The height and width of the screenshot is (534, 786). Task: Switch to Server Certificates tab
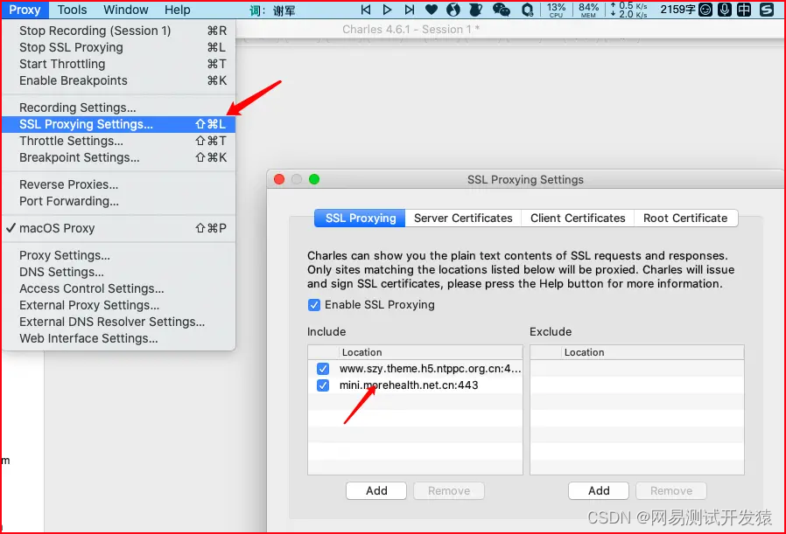pos(463,218)
